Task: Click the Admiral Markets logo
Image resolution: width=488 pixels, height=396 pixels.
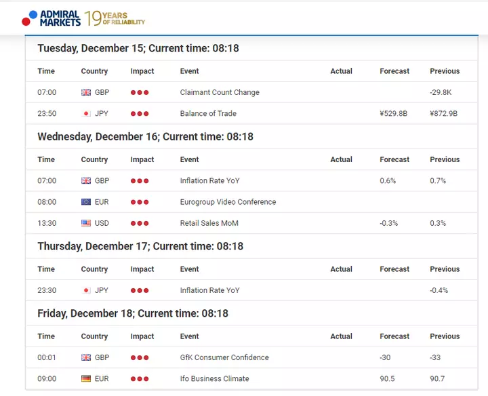Action: (51, 18)
